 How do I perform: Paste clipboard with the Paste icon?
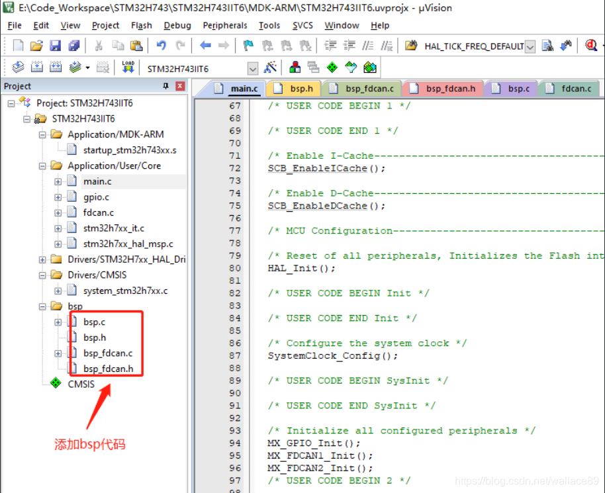136,46
